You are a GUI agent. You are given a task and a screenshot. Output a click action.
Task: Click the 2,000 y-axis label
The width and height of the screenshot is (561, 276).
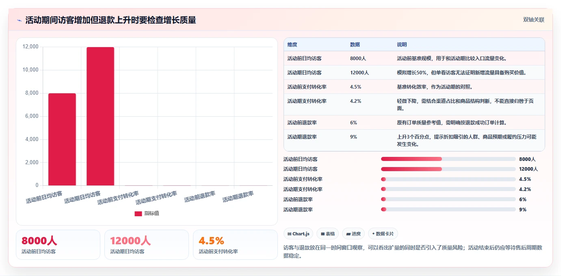pos(32,163)
